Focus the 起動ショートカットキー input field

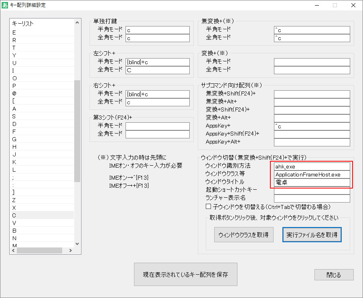[312, 191]
